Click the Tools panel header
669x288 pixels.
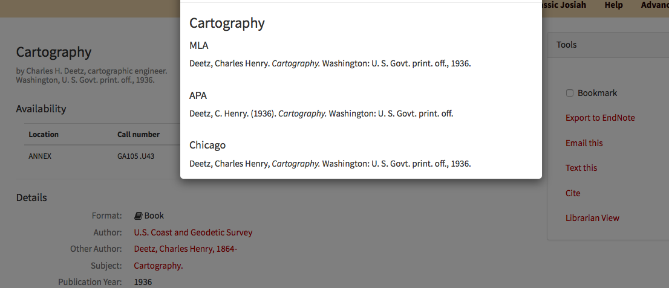566,45
